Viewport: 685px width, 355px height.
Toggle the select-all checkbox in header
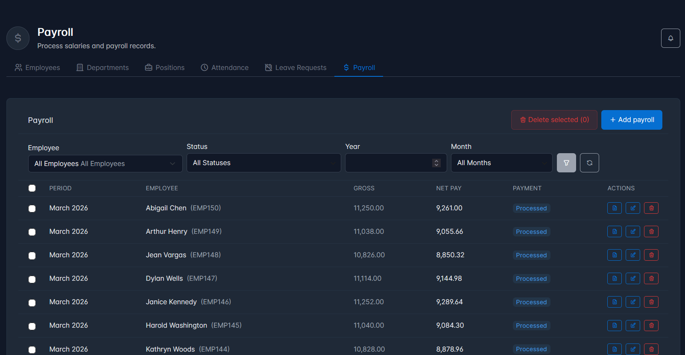pos(32,188)
